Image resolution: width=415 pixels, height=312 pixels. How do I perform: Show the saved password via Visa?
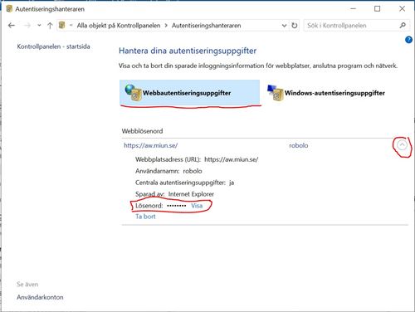(197, 206)
